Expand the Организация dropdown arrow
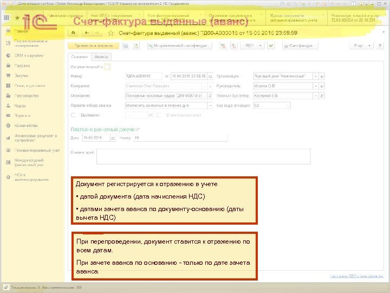The image size is (390, 293). pyautogui.click(x=316, y=77)
